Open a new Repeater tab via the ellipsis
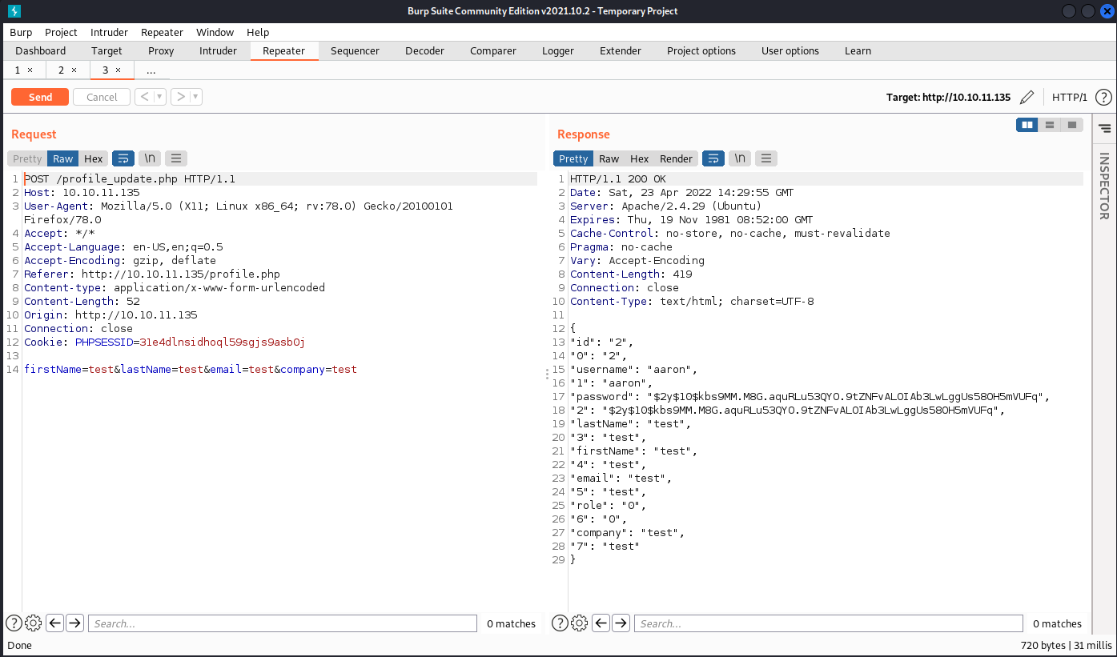Viewport: 1117px width, 657px height. pos(151,70)
